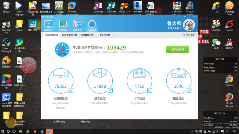The image size is (239, 134).
Task: Uncheck the 内存性能 memory test checkbox
Action: pos(149,91)
